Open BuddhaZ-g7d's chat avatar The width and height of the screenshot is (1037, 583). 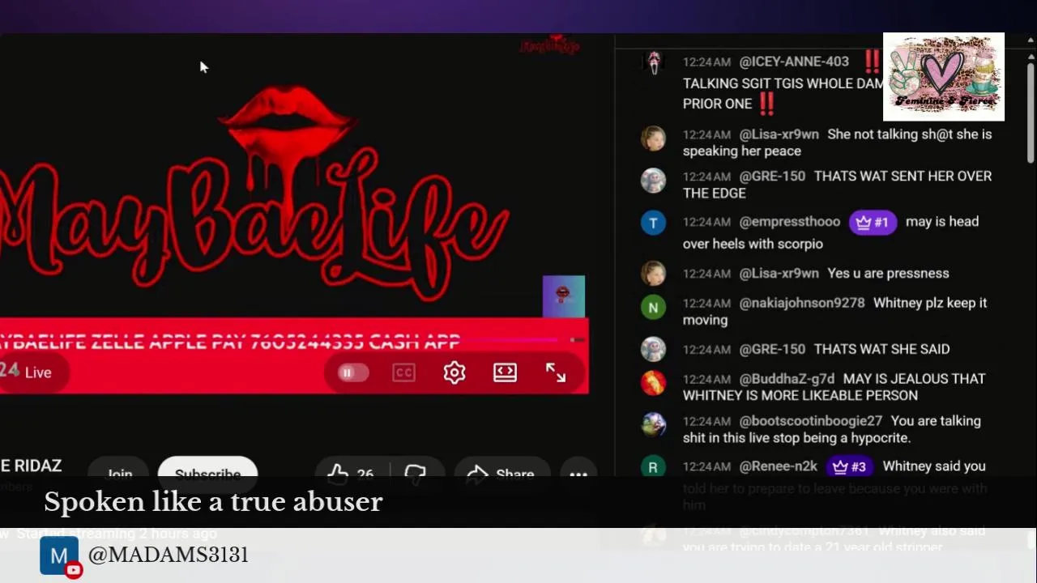tap(653, 382)
